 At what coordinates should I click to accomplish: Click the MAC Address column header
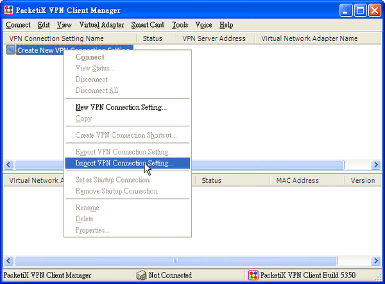(x=307, y=181)
